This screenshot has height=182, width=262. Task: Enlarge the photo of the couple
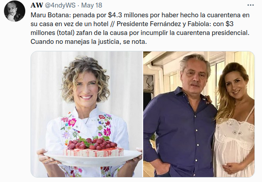click(x=199, y=114)
